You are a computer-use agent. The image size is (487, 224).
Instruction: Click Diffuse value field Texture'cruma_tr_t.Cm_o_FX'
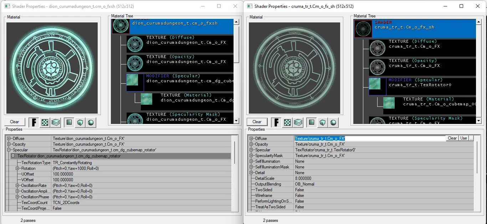(370, 138)
